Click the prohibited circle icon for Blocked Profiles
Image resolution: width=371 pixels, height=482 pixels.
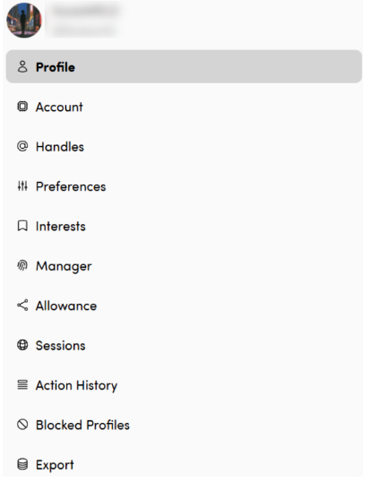[22, 425]
